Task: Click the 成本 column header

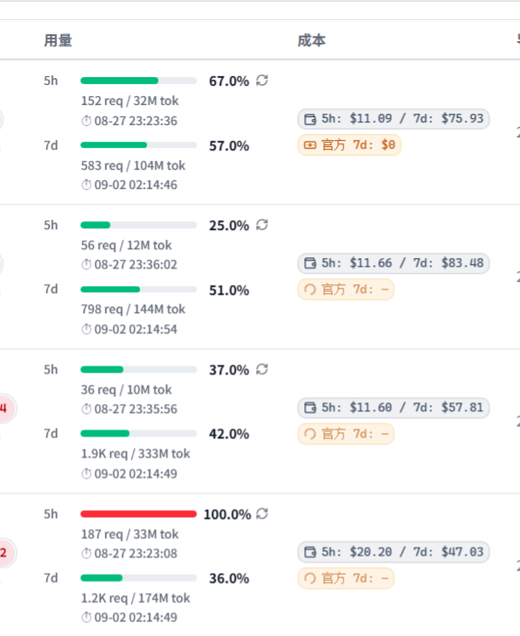Action: 311,40
